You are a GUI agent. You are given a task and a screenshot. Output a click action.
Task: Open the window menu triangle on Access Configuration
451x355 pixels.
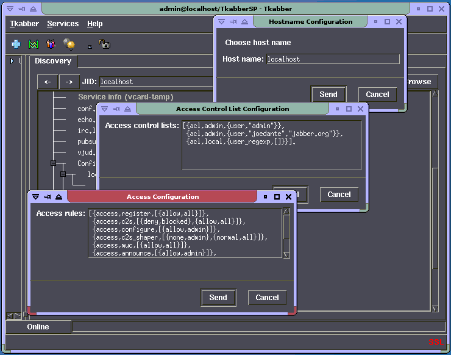point(35,197)
